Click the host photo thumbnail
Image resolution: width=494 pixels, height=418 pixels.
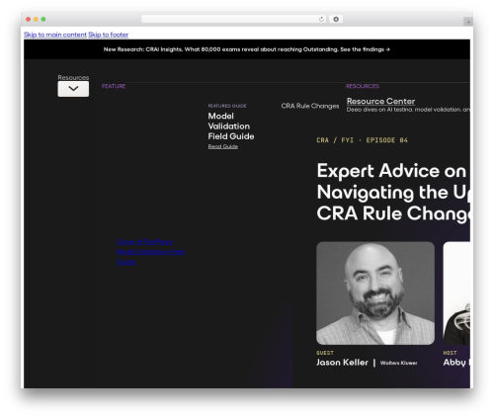point(456,293)
